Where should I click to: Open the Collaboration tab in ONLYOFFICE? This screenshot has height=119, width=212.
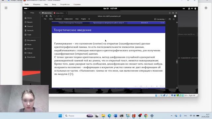pos(69,19)
